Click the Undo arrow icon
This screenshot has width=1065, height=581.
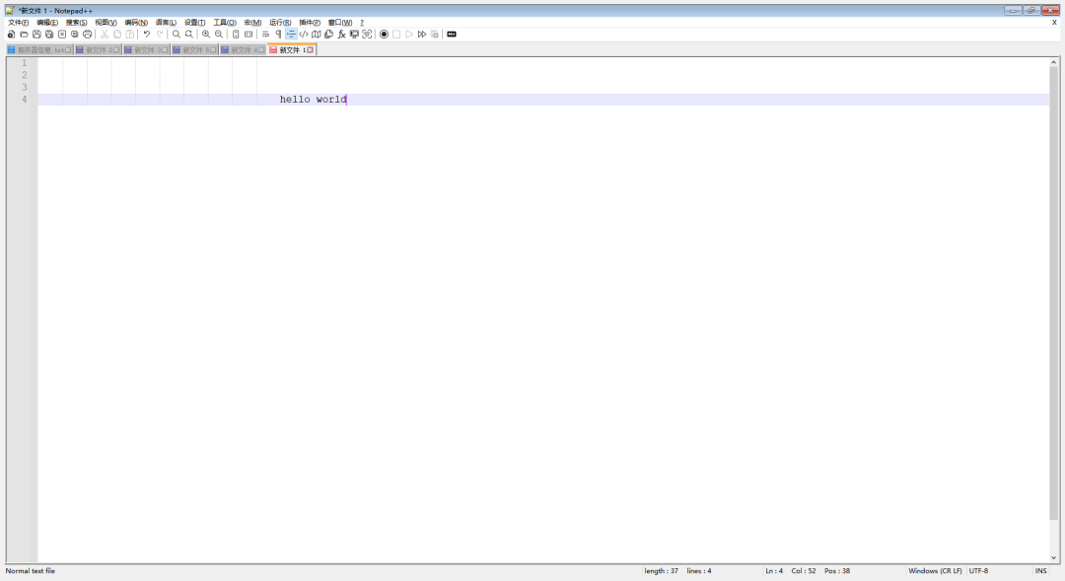click(x=147, y=35)
